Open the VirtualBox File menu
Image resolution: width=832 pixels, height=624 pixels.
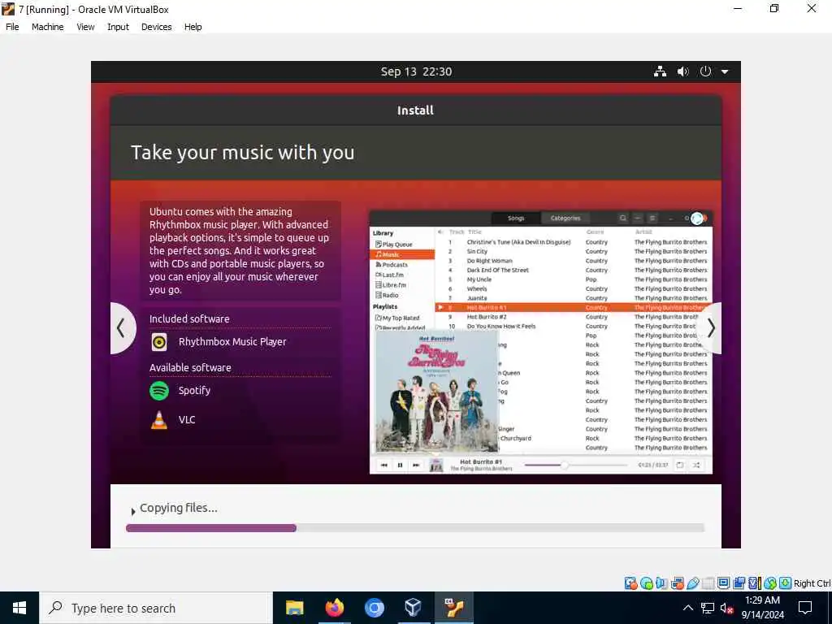(x=12, y=27)
